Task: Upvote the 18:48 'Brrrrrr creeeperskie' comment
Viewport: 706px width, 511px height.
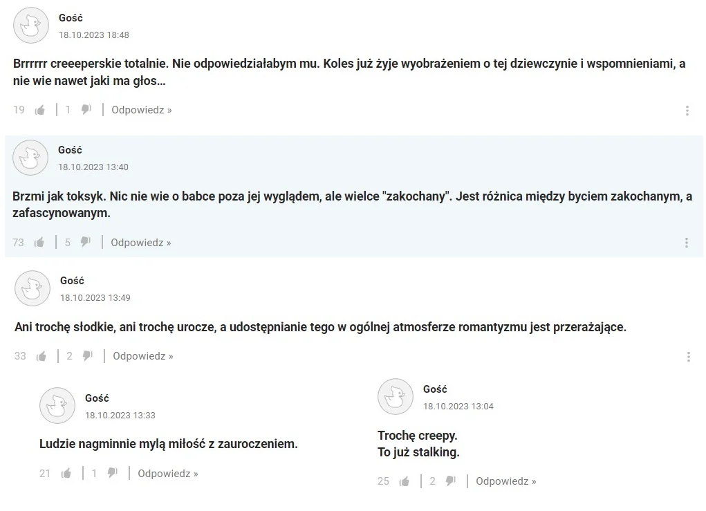Action: 40,110
